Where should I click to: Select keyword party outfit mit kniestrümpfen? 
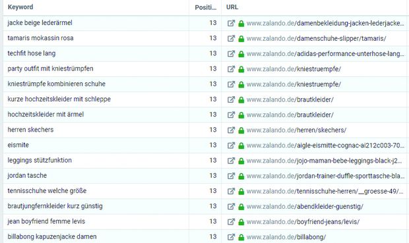pyautogui.click(x=50, y=68)
